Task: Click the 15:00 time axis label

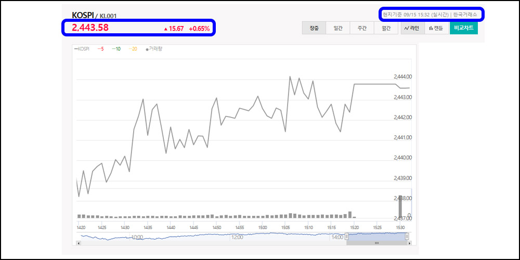Action: (262, 228)
